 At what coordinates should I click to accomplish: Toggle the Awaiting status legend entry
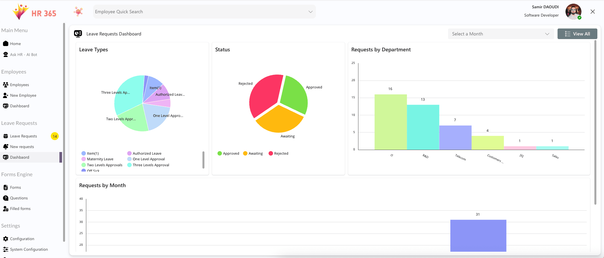coord(253,153)
